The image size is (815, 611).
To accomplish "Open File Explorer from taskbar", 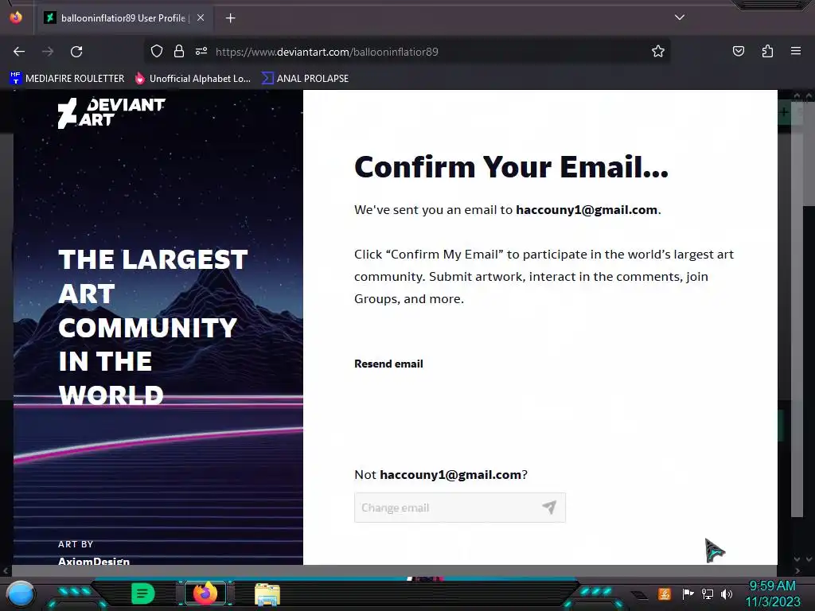I will click(267, 593).
